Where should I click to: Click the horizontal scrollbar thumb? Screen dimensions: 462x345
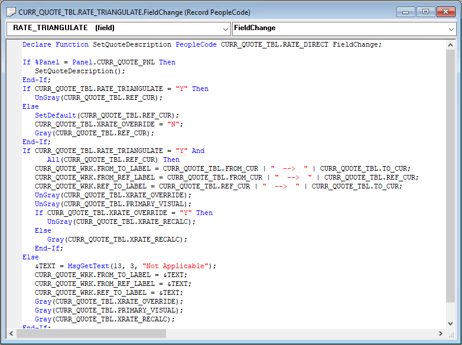pyautogui.click(x=91, y=334)
